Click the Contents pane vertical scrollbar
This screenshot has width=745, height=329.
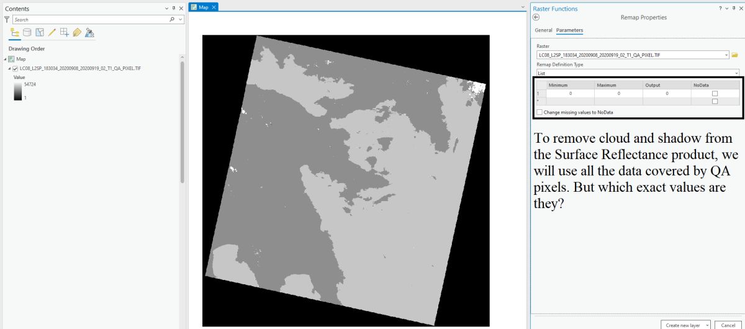(x=182, y=121)
